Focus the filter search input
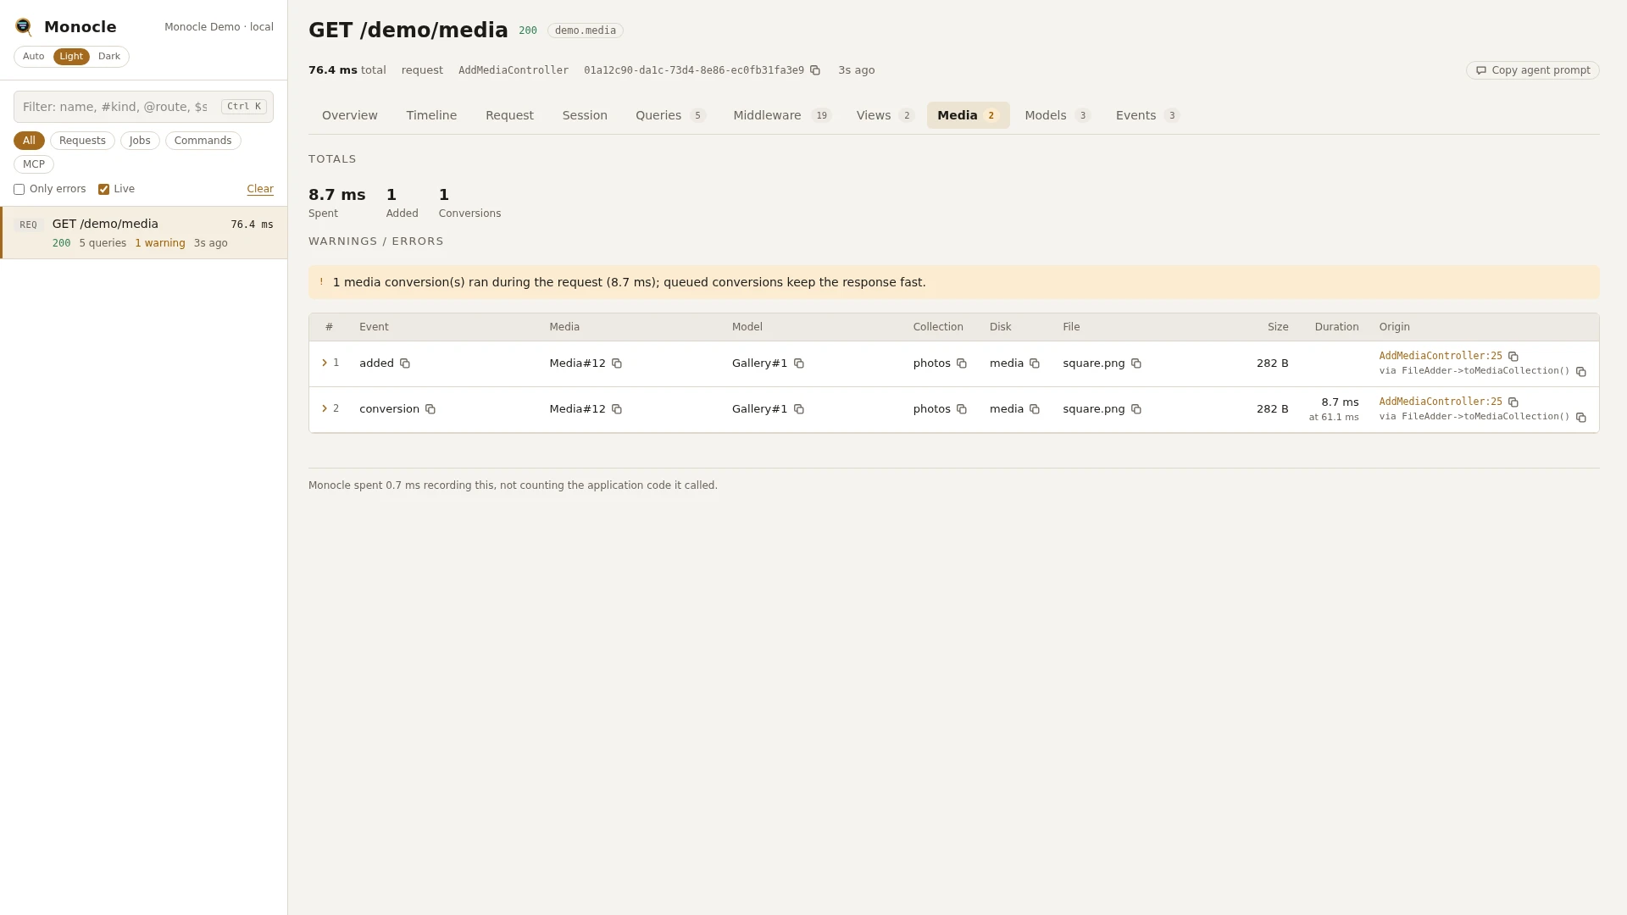The height and width of the screenshot is (915, 1627). tap(143, 107)
